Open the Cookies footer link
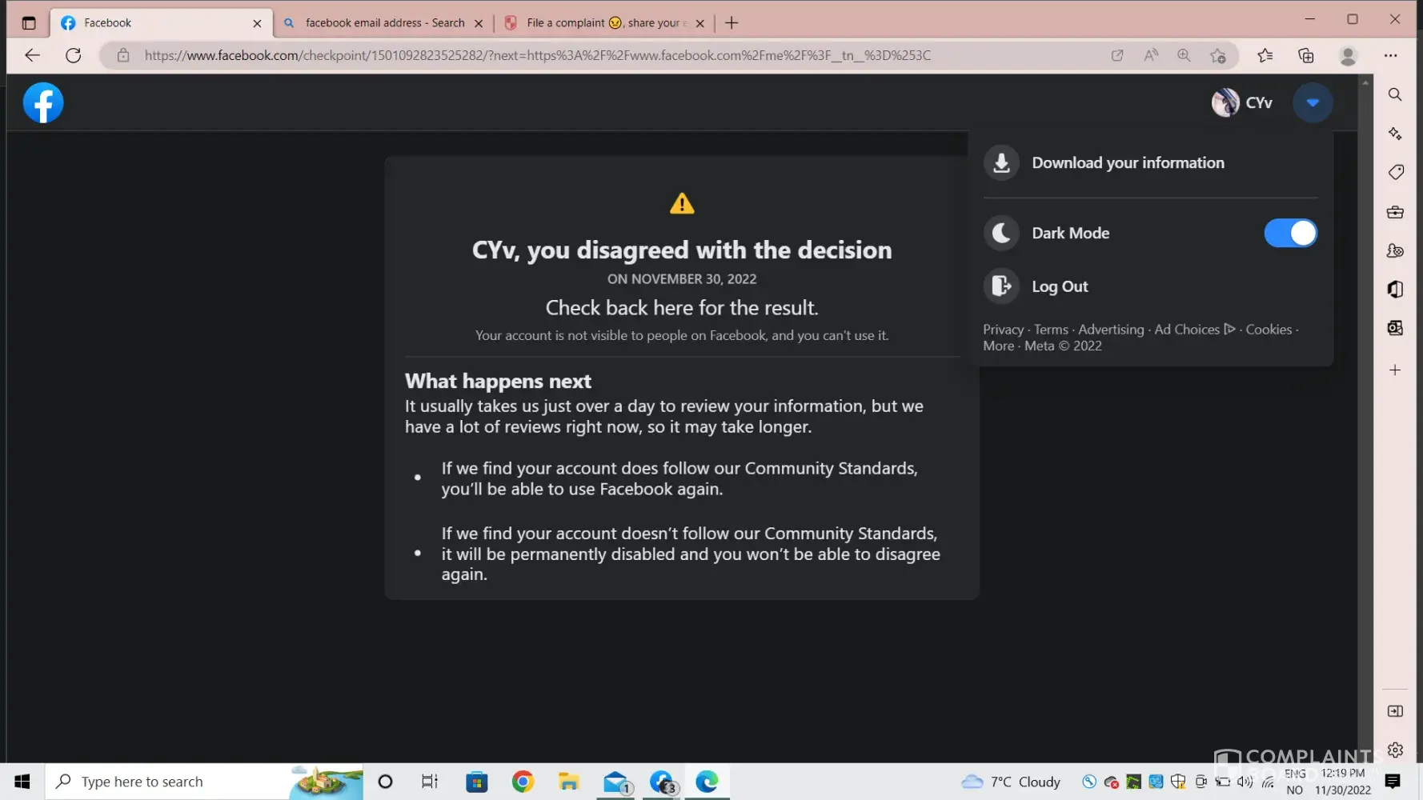The width and height of the screenshot is (1423, 800). click(x=1268, y=330)
